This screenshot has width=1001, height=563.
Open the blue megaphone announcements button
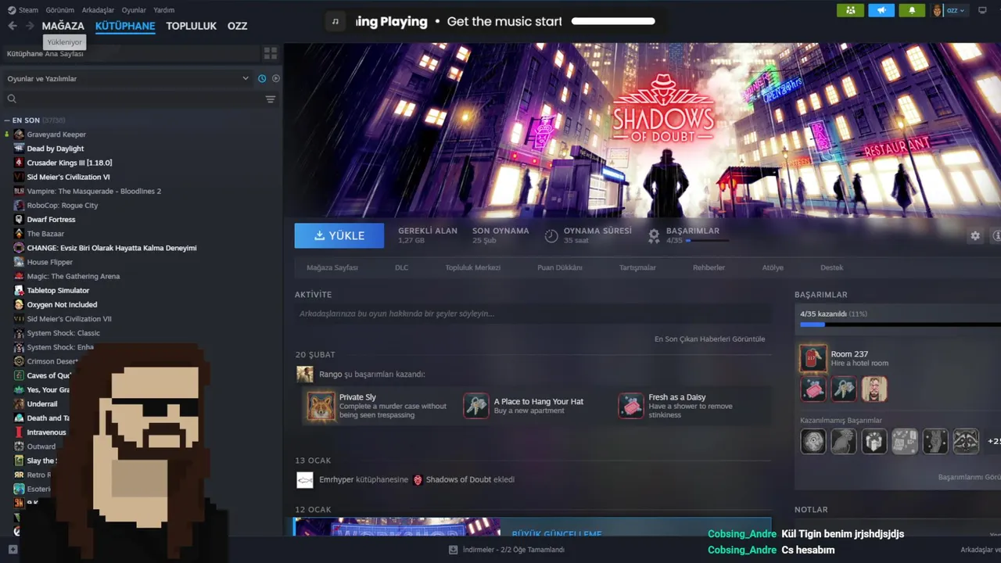click(881, 10)
